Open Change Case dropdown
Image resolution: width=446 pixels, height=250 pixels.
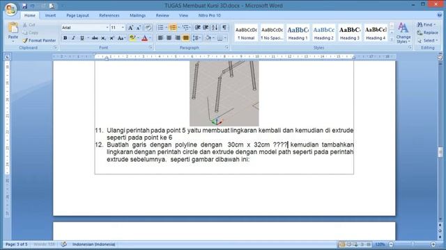[x=121, y=38]
